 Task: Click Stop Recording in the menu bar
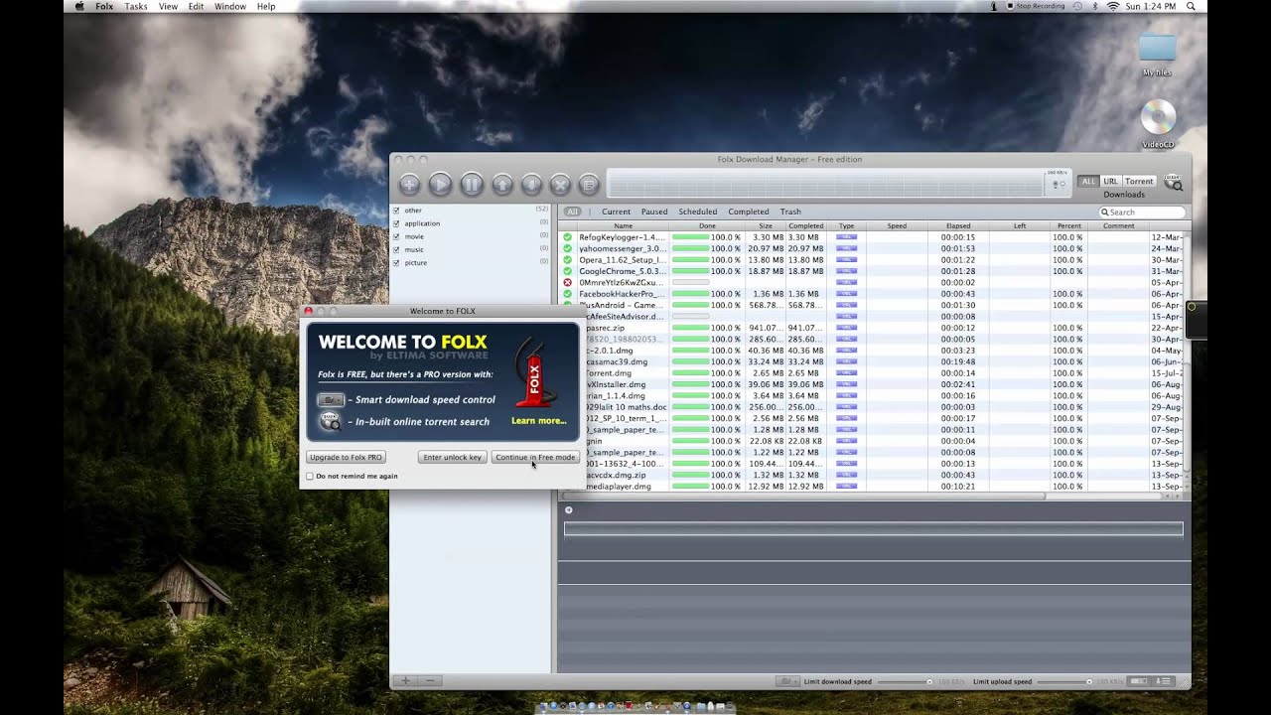[x=1037, y=6]
